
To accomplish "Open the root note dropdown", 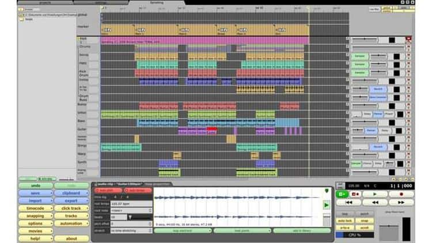I will pos(131,210).
